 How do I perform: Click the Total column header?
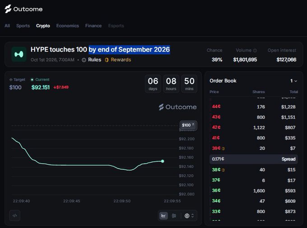[294, 92]
